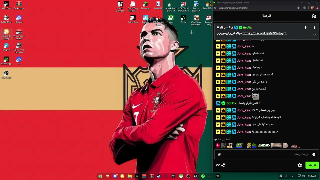Open the Desktop.rar archive on the desktop
This screenshot has width=320, height=180.
click(x=19, y=5)
